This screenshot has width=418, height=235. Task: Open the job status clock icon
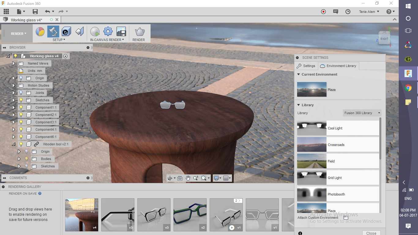click(348, 12)
